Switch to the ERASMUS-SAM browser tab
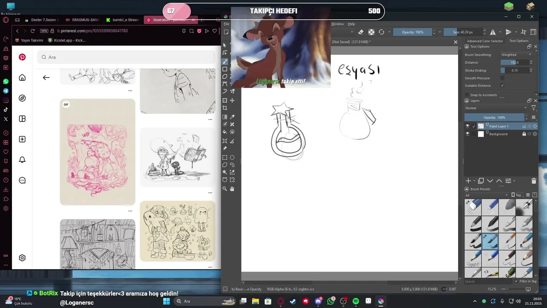 [x=82, y=20]
